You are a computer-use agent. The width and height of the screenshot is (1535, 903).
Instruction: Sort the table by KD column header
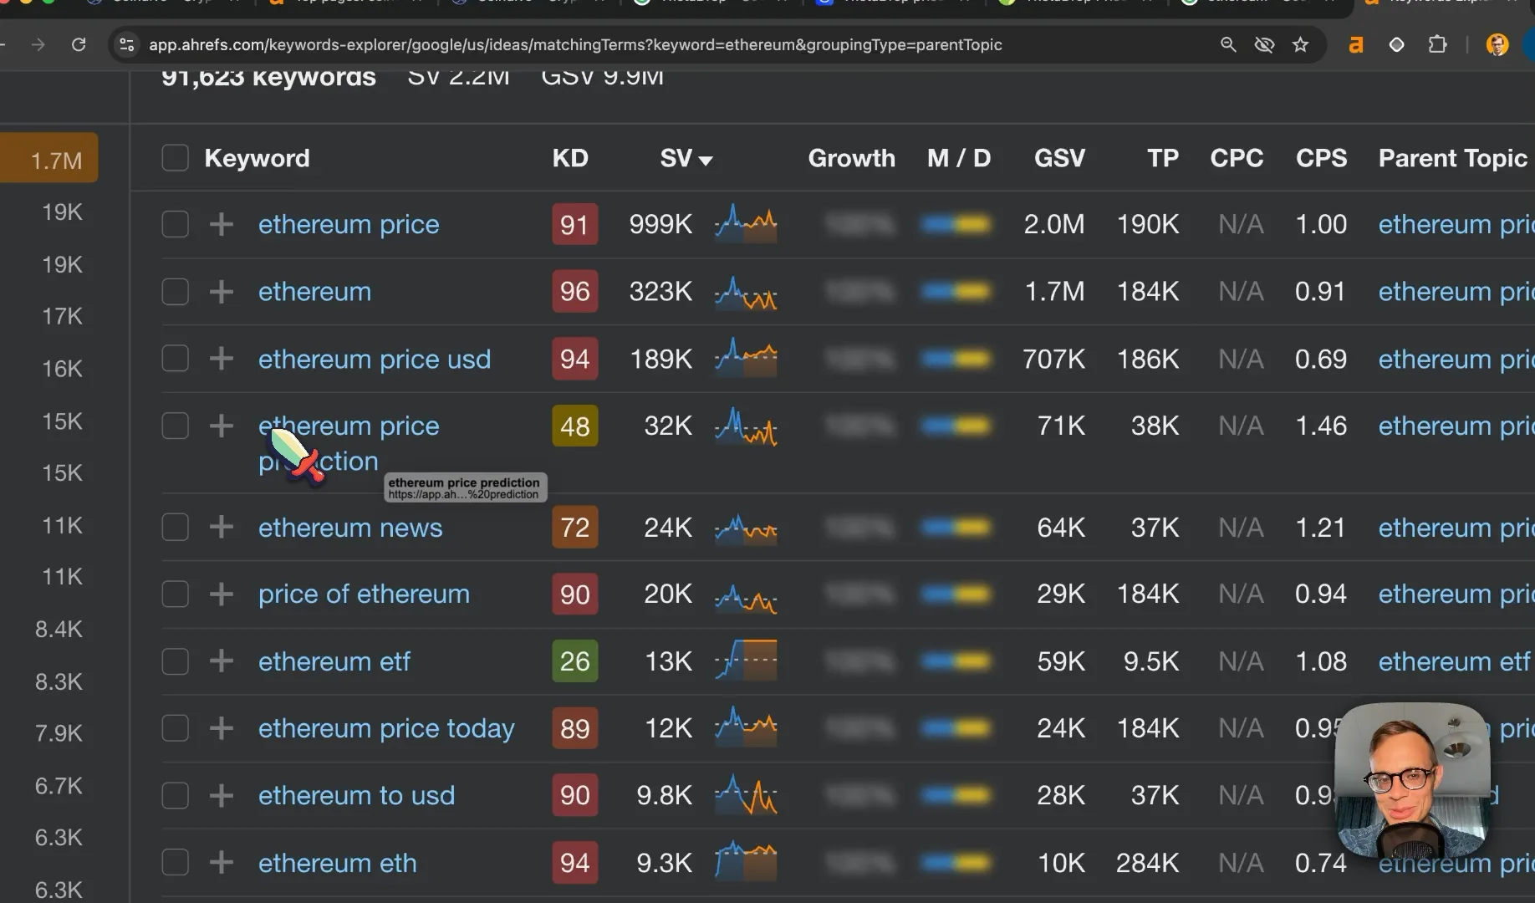coord(570,158)
